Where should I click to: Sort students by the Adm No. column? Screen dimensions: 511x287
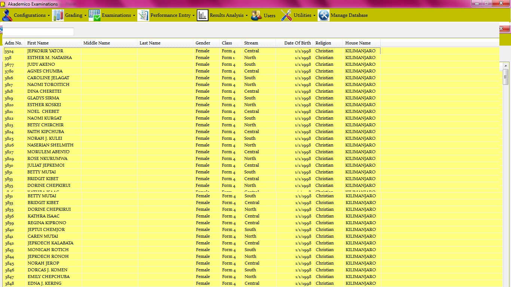click(x=13, y=43)
